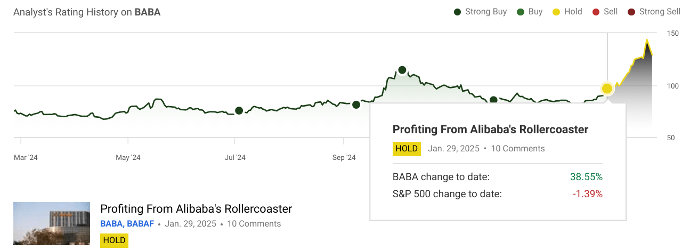Click the HOLD badge inside the tooltip

coord(407,149)
